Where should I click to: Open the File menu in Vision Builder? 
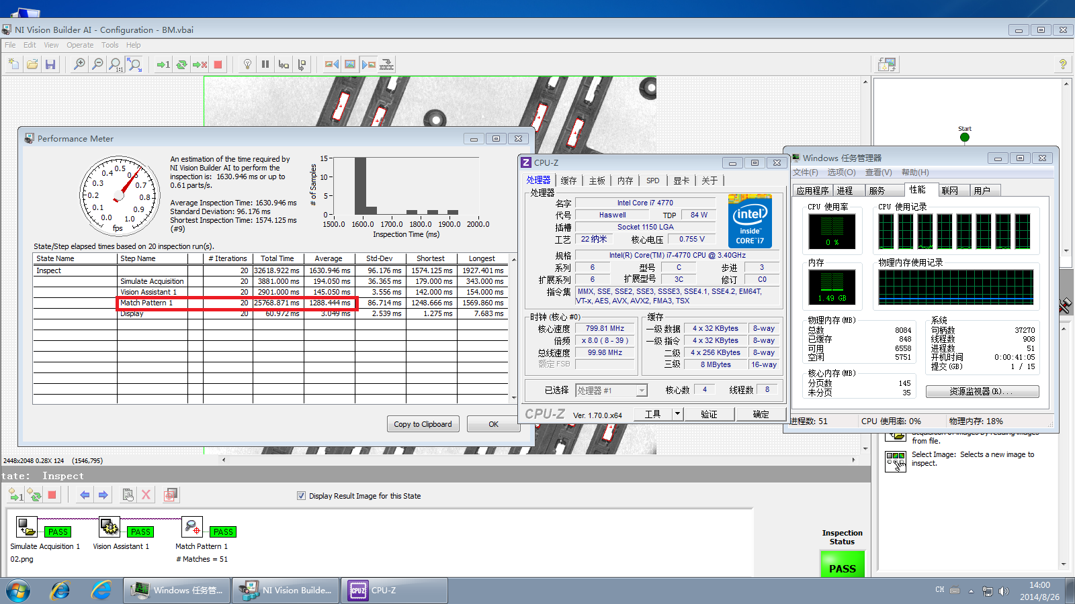(x=10, y=45)
